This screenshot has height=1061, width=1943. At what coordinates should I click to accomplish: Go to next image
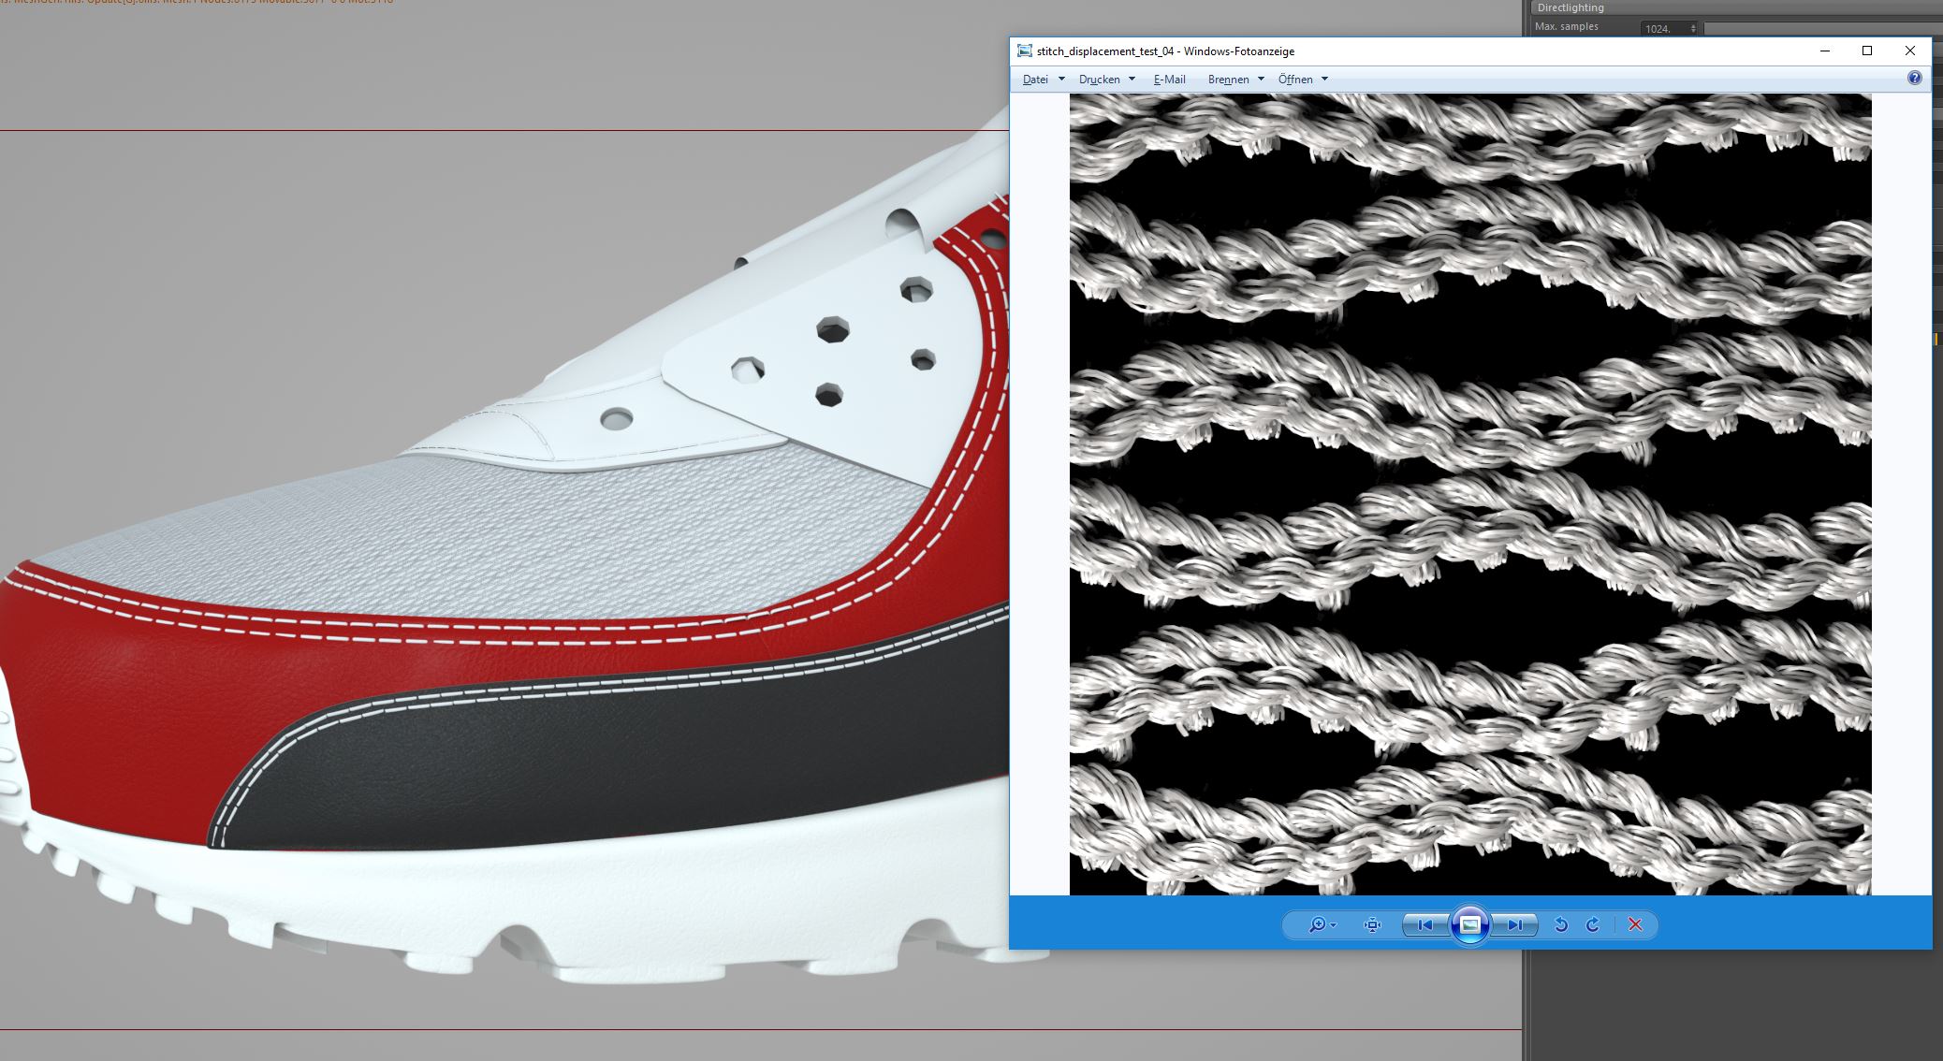pos(1515,925)
